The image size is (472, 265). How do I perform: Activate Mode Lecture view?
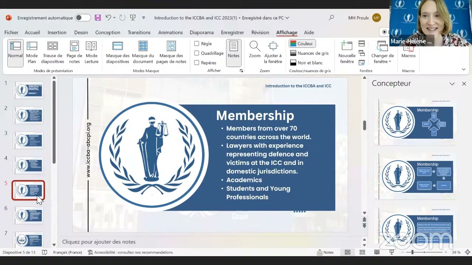(x=91, y=53)
